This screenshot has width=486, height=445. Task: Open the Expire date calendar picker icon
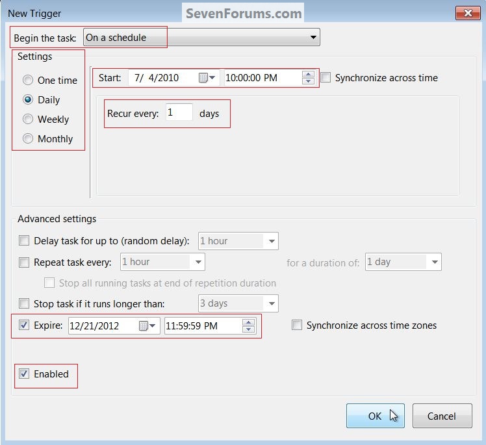(147, 325)
